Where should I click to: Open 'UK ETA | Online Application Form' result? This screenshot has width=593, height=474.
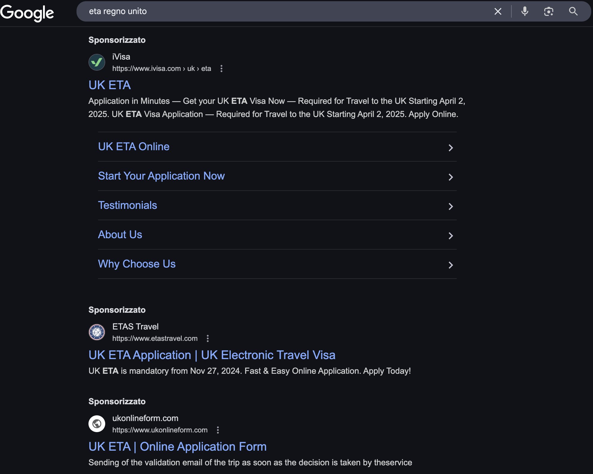(x=178, y=446)
